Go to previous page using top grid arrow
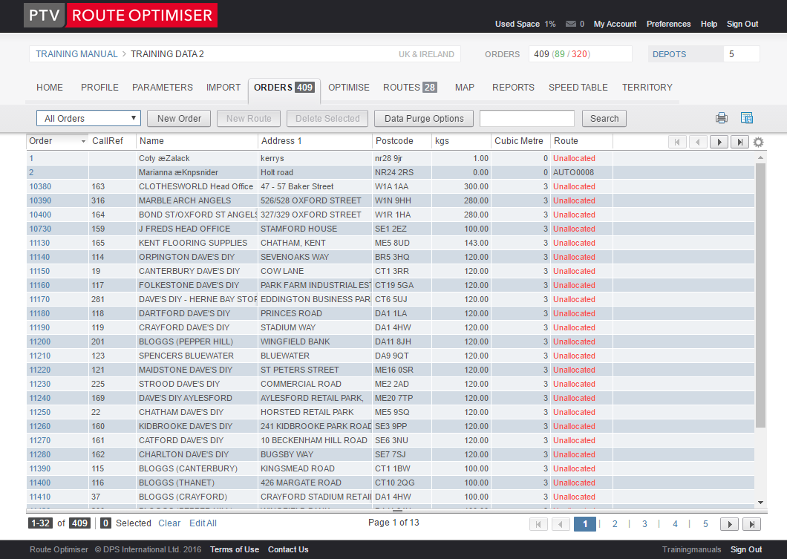This screenshot has width=787, height=559. point(698,142)
